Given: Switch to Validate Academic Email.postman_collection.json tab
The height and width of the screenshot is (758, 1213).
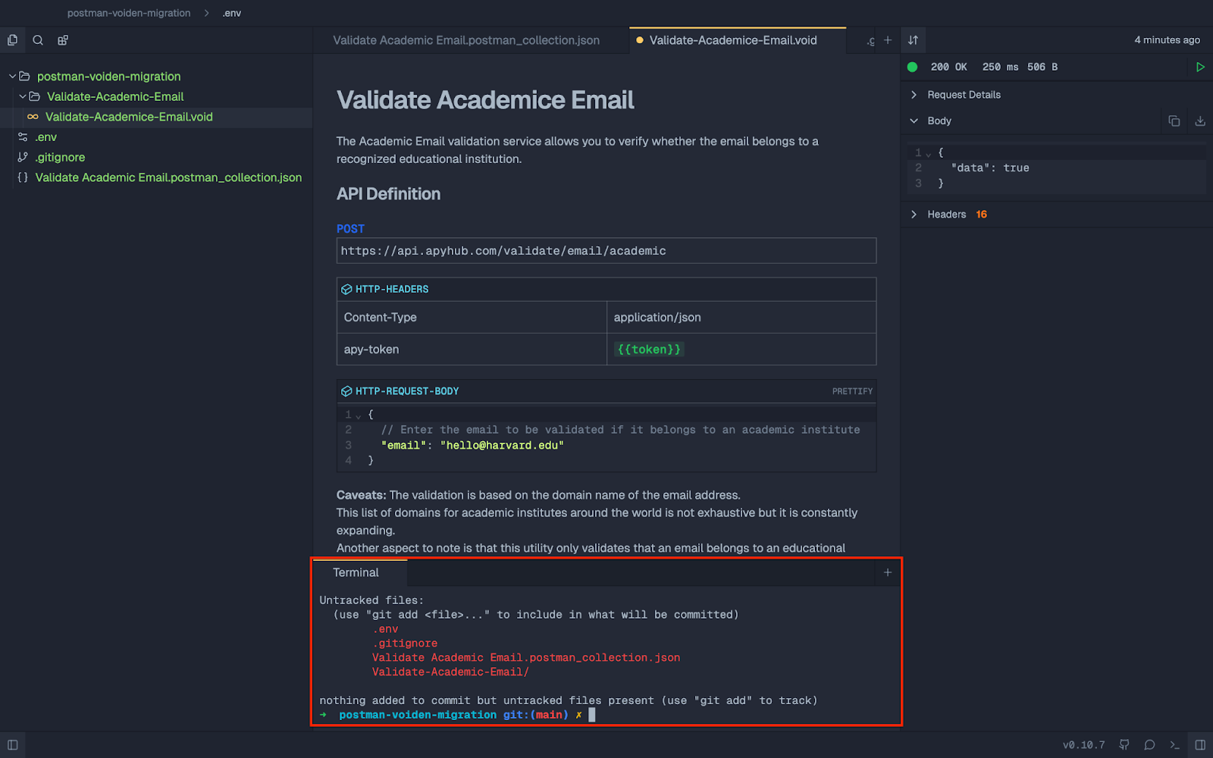Looking at the screenshot, I should click(x=466, y=40).
